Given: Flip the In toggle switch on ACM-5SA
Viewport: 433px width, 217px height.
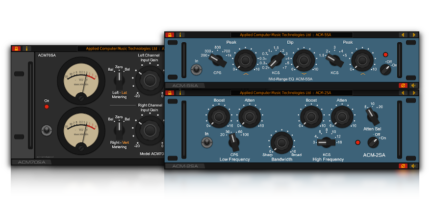Looking at the screenshot, I should [x=197, y=70].
